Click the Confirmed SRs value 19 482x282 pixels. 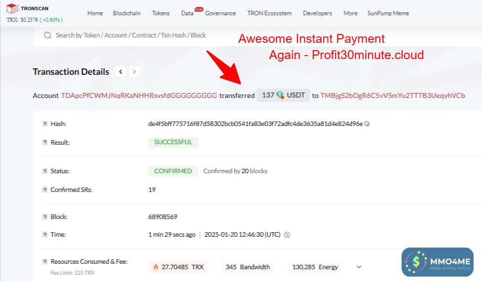pyautogui.click(x=152, y=190)
